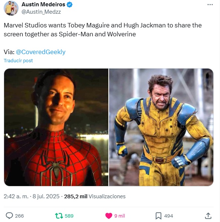220x222 pixels.
Task: Click the Traducir post link
Action: [18, 61]
